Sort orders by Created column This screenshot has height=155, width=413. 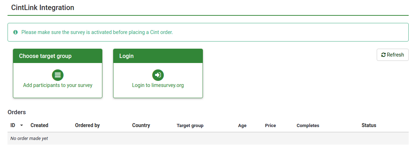click(x=40, y=125)
